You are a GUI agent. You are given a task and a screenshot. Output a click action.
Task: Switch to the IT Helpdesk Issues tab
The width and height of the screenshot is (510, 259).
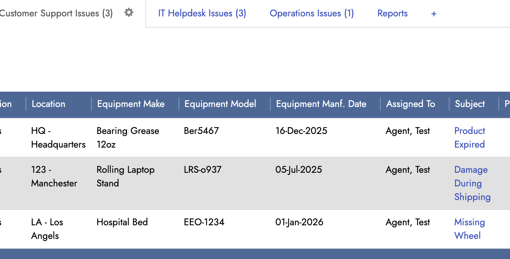tap(202, 13)
